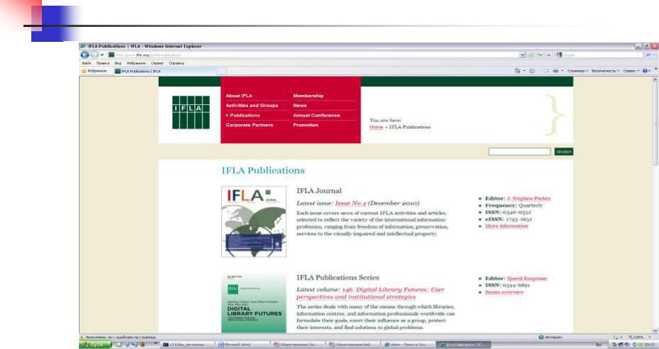Switch to Microsoft Word taskbar button
The image size is (659, 349).
coord(242,344)
